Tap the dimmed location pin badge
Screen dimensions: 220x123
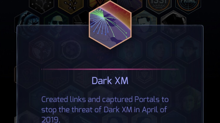pos(27,75)
